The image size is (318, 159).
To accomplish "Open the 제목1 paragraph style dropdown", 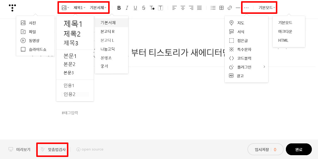I will 79,8.
